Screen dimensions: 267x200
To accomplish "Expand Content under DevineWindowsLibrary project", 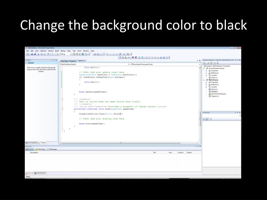I will tap(207, 75).
